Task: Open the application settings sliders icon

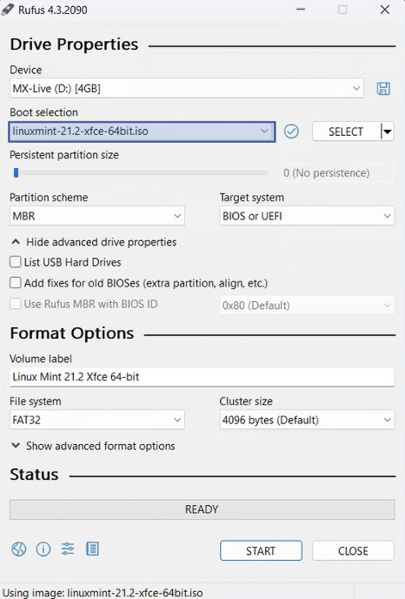Action: point(68,549)
